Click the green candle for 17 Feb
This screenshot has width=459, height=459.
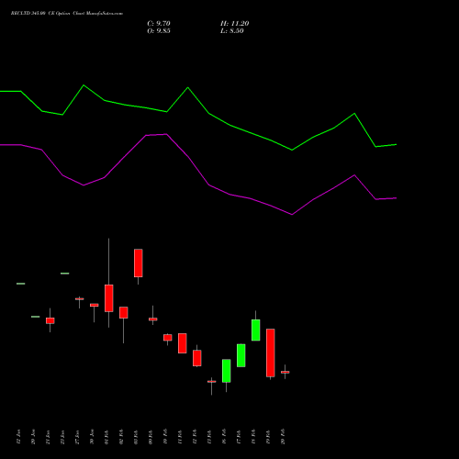click(x=241, y=355)
